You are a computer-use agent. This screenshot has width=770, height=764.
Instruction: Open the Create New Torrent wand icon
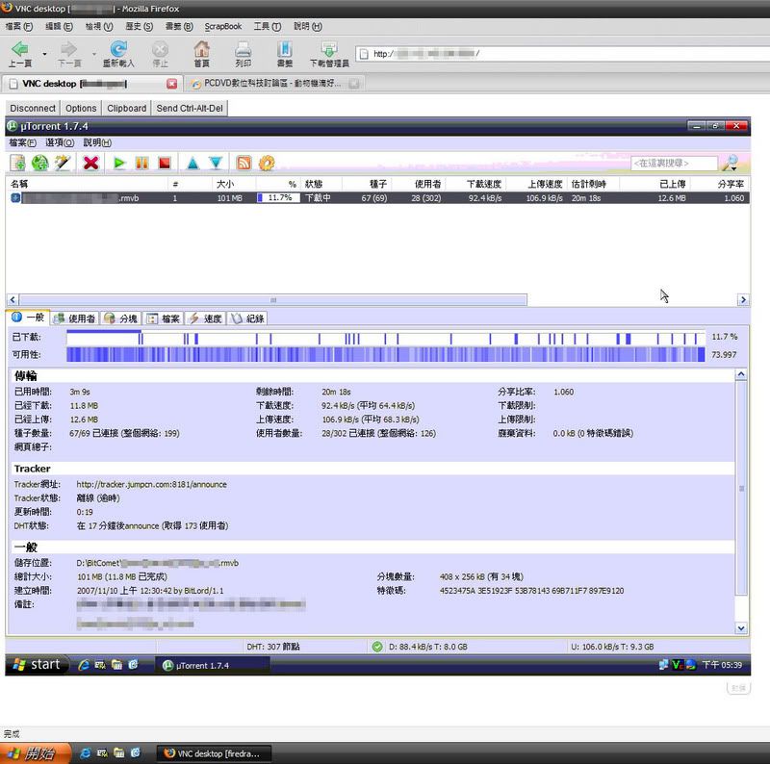click(x=63, y=163)
